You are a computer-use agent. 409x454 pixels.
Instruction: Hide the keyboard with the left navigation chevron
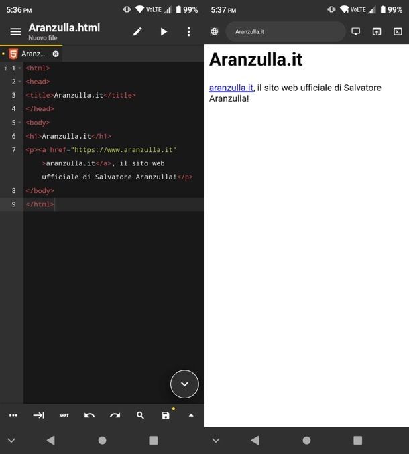(x=11, y=441)
